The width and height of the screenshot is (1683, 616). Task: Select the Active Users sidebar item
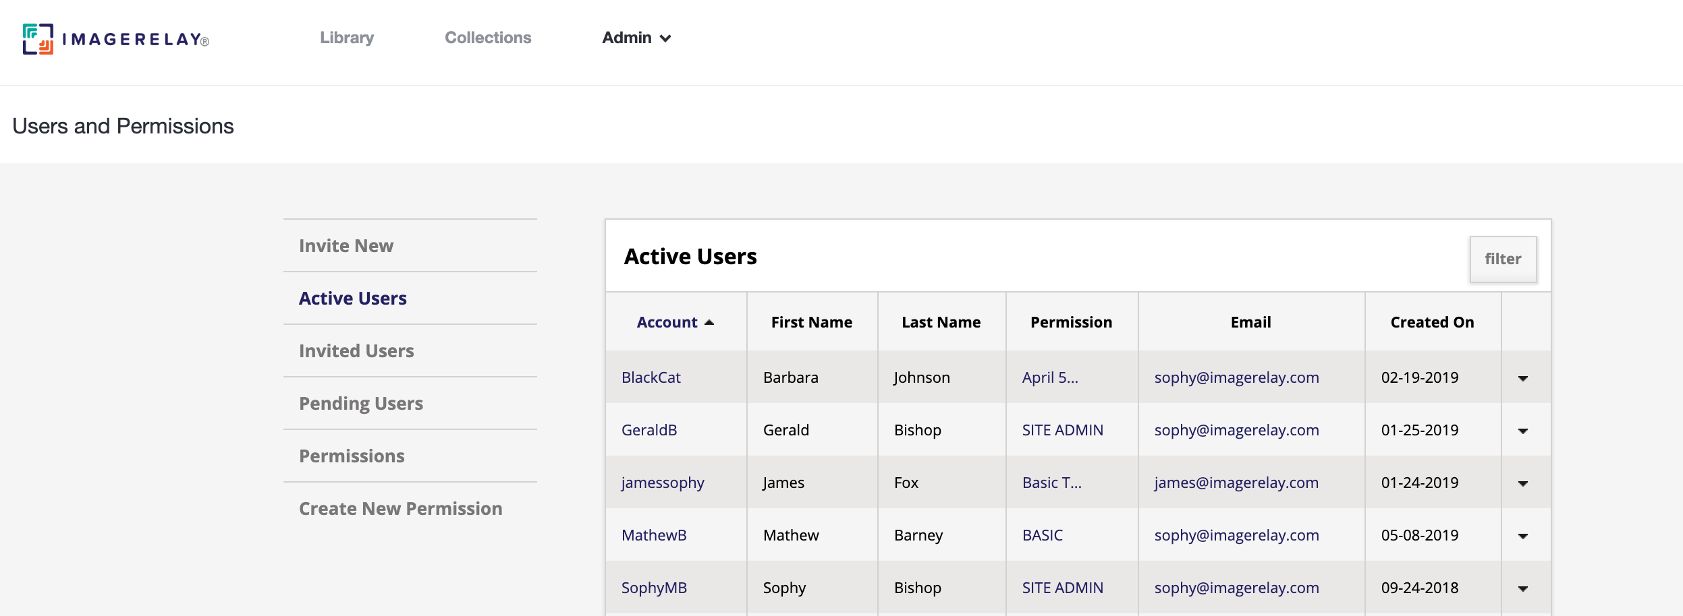point(352,298)
